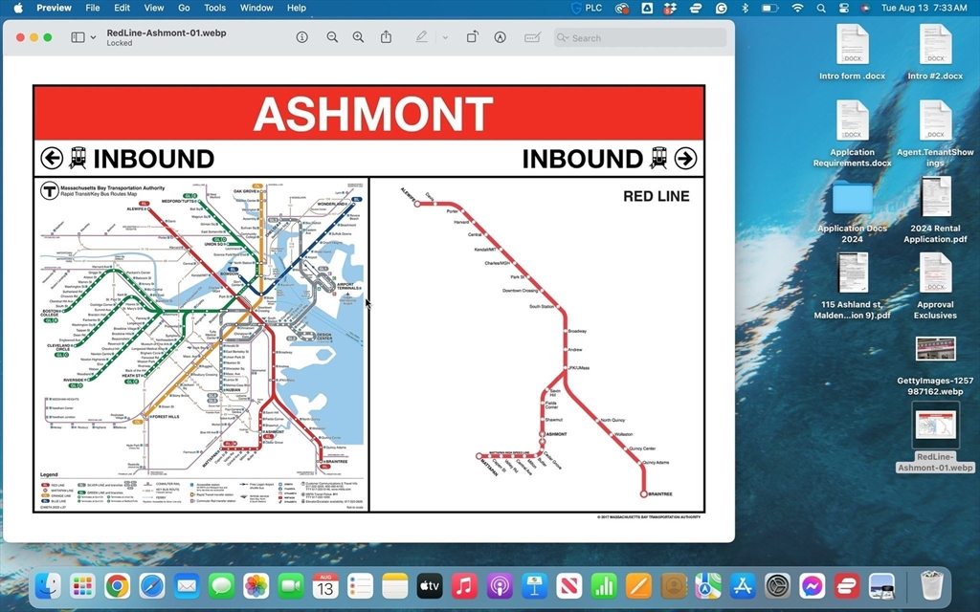This screenshot has height=612, width=980.
Task: Open the Tools menu
Action: click(x=214, y=8)
